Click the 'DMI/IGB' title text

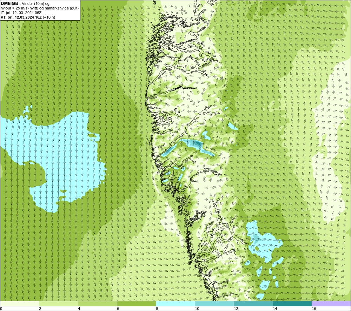[x=9, y=4]
